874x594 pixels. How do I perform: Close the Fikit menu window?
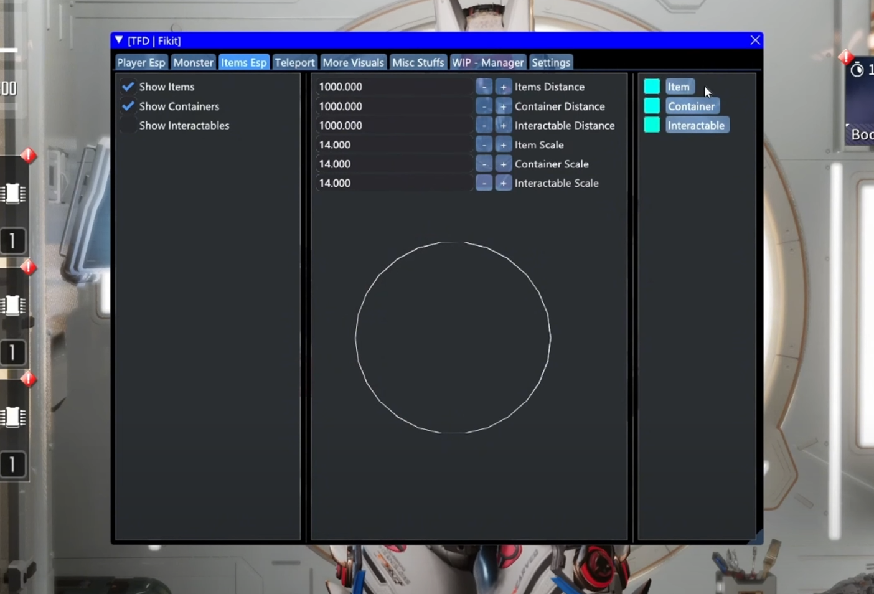[755, 40]
